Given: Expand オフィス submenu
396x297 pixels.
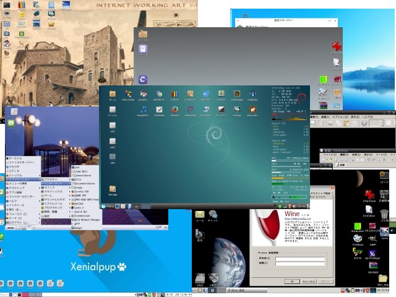Looking at the screenshot, I should [x=56, y=187].
